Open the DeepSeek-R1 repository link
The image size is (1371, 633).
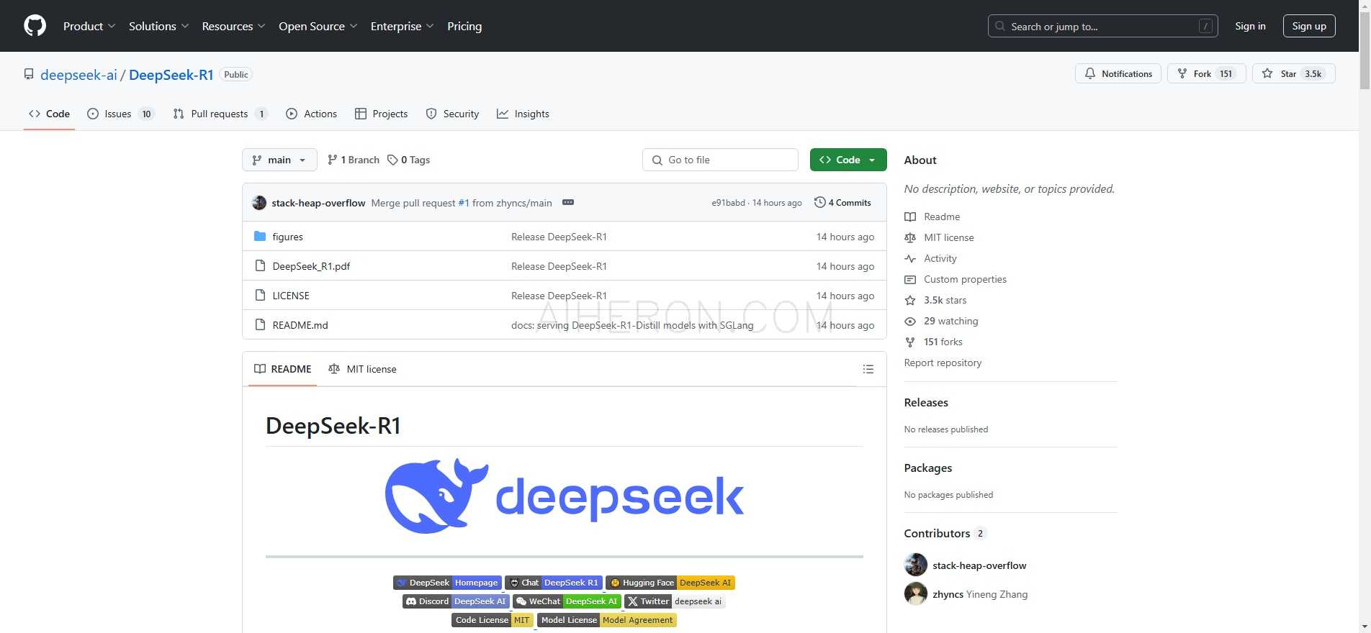171,75
